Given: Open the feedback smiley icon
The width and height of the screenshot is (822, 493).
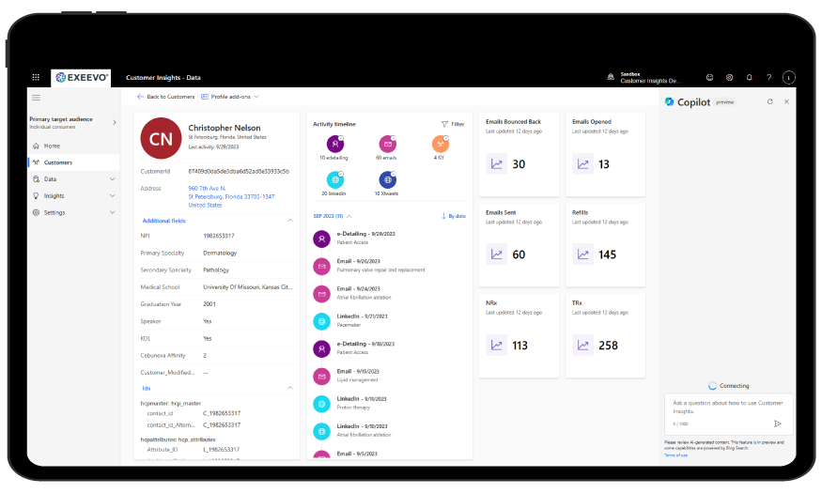Looking at the screenshot, I should [x=709, y=78].
